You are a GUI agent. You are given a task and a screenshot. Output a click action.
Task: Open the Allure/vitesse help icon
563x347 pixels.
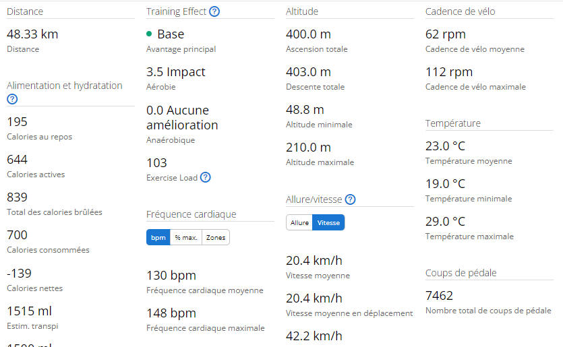coord(350,199)
